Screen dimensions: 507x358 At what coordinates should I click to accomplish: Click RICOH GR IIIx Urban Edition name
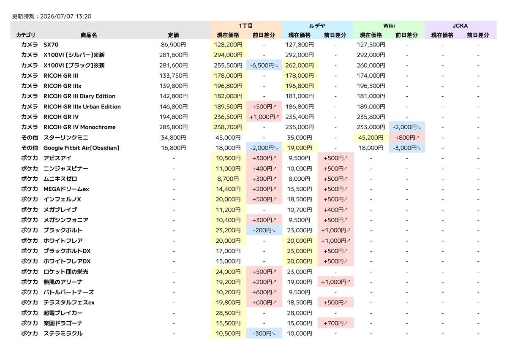[x=82, y=107]
